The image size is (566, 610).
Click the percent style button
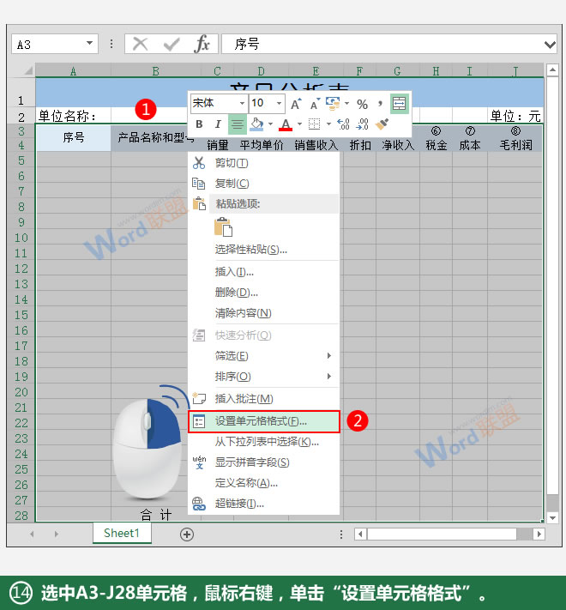(362, 104)
